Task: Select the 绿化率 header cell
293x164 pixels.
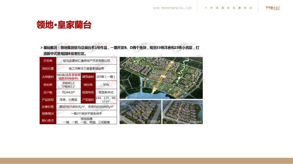Action: pyautogui.click(x=88, y=85)
